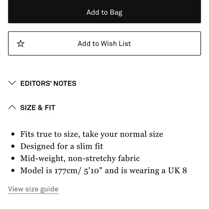Click the star icon in the Wish List button
This screenshot has height=209, width=209.
pos(21,44)
